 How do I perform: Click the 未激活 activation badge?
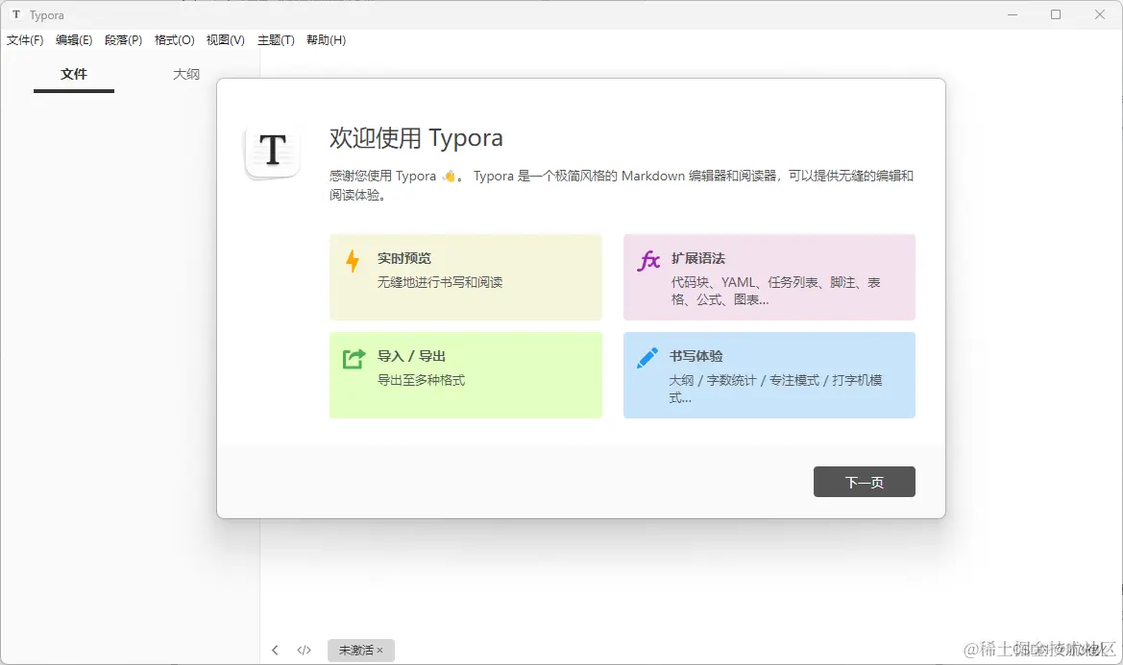361,650
